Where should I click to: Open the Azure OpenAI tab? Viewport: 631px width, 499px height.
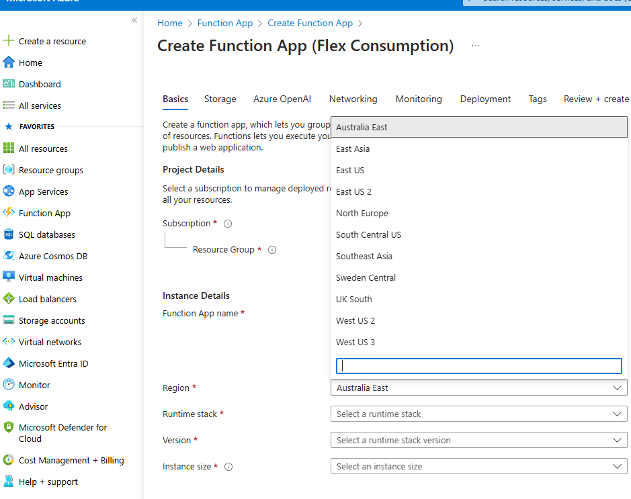click(x=282, y=99)
